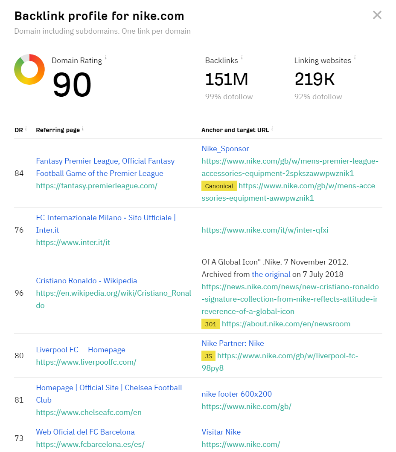Click the Domain Rating donut chart
The image size is (396, 452).
pyautogui.click(x=29, y=69)
